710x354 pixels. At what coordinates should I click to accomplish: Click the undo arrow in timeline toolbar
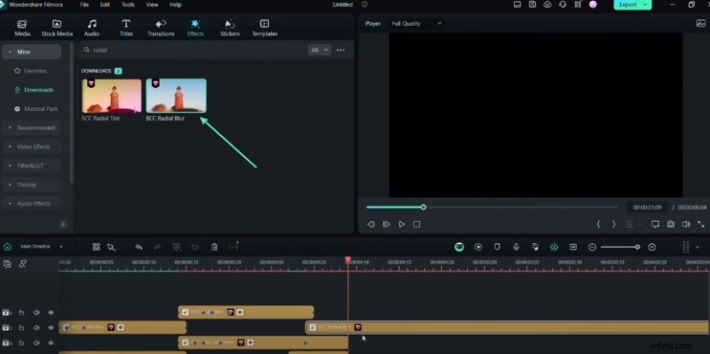[139, 248]
